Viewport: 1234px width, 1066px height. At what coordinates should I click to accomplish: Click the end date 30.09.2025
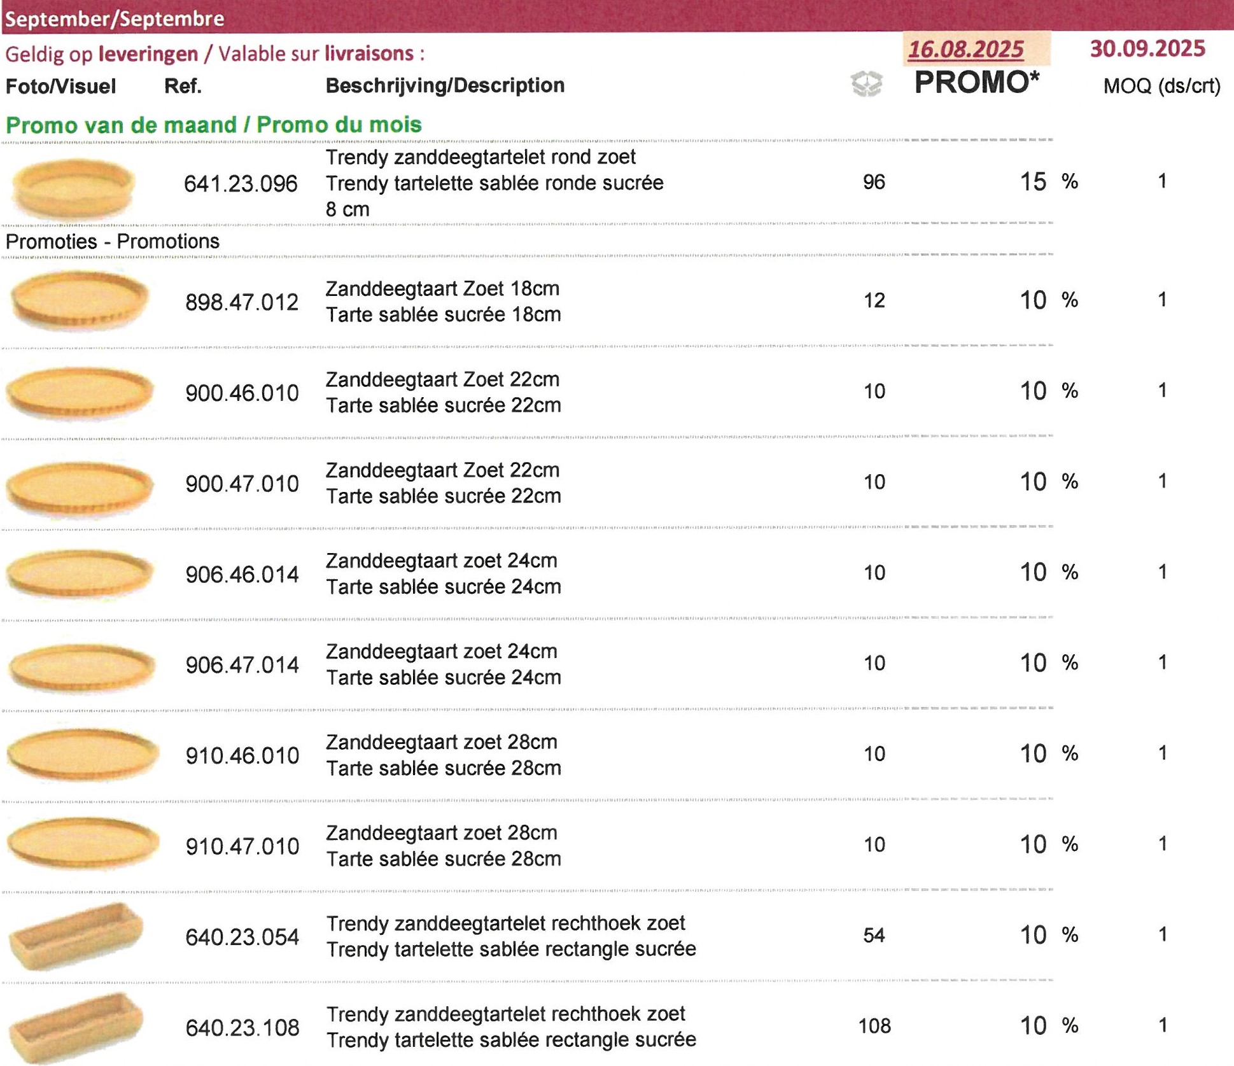[x=1147, y=48]
